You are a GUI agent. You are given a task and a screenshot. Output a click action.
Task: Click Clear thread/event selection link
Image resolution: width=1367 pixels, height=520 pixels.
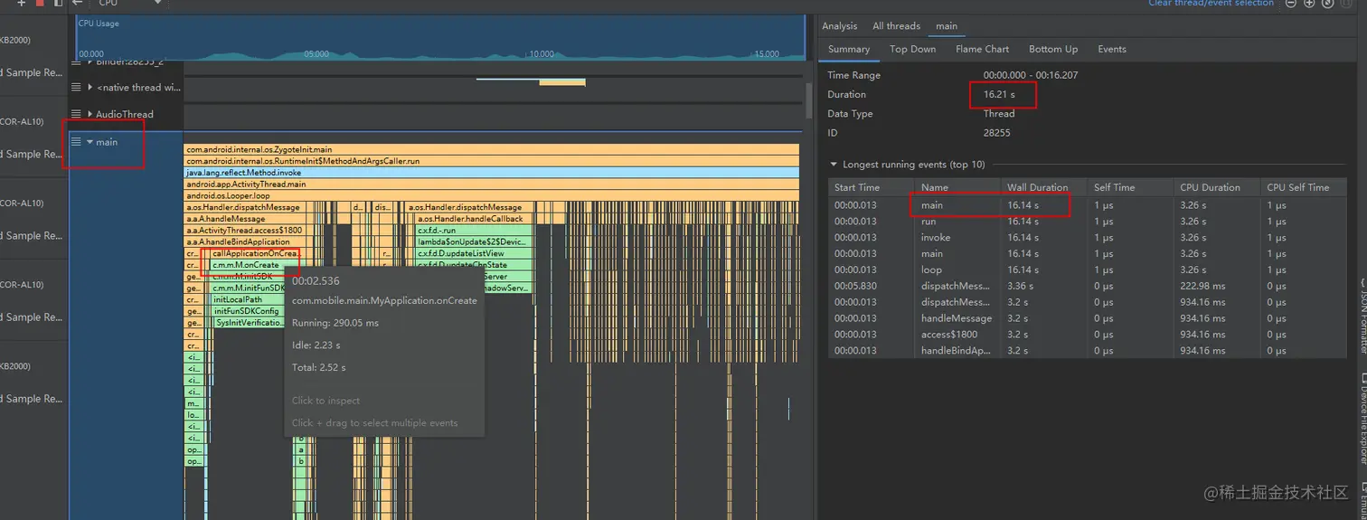[1211, 4]
